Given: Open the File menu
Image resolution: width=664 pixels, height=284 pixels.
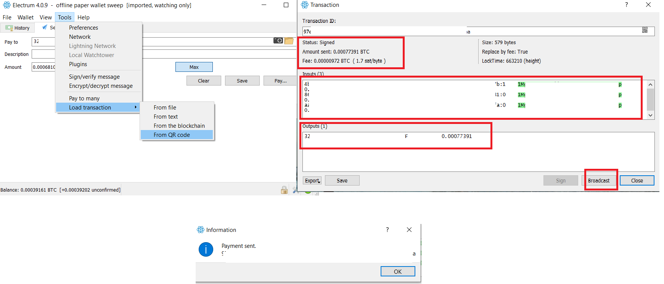Looking at the screenshot, I should (x=7, y=17).
